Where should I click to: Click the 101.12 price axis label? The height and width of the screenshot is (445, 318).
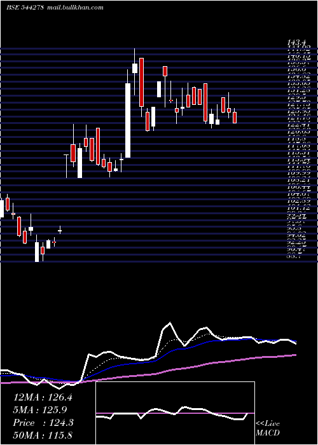pos(298,207)
